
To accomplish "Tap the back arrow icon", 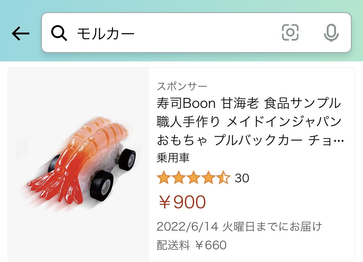I will point(20,33).
